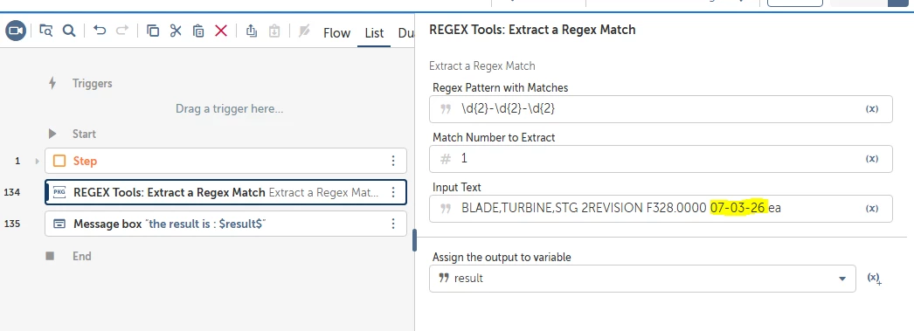Copy the selected action
The width and height of the screenshot is (914, 331).
click(153, 31)
